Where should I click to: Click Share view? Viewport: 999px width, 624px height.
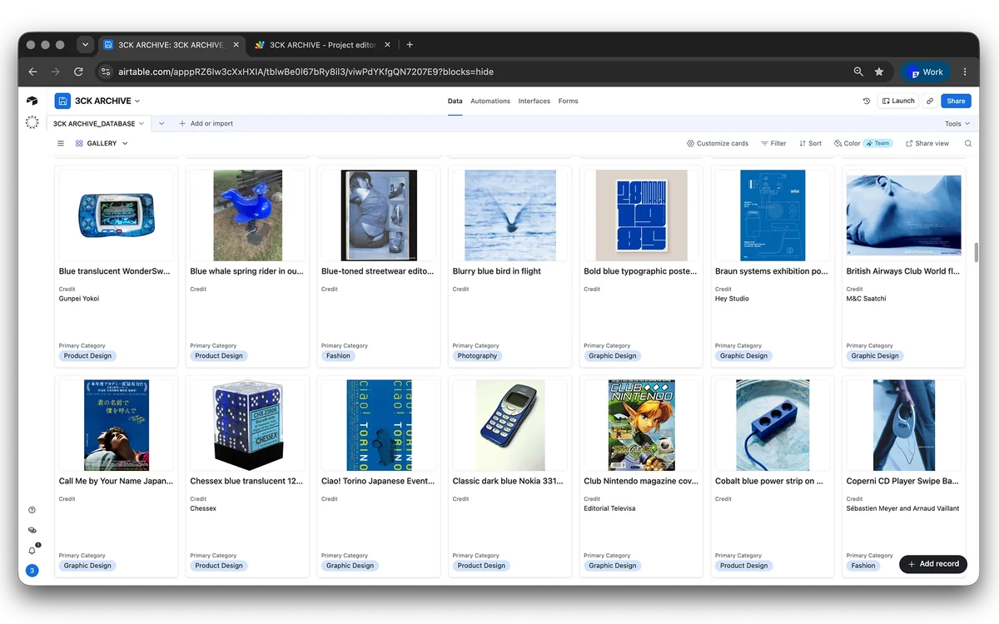(927, 143)
